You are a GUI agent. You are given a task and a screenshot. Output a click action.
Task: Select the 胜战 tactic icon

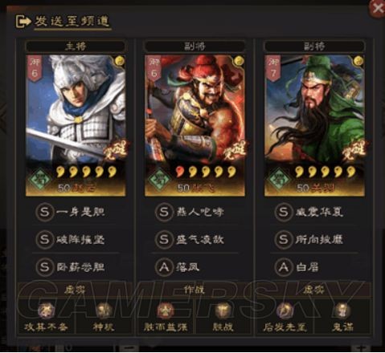223,311
